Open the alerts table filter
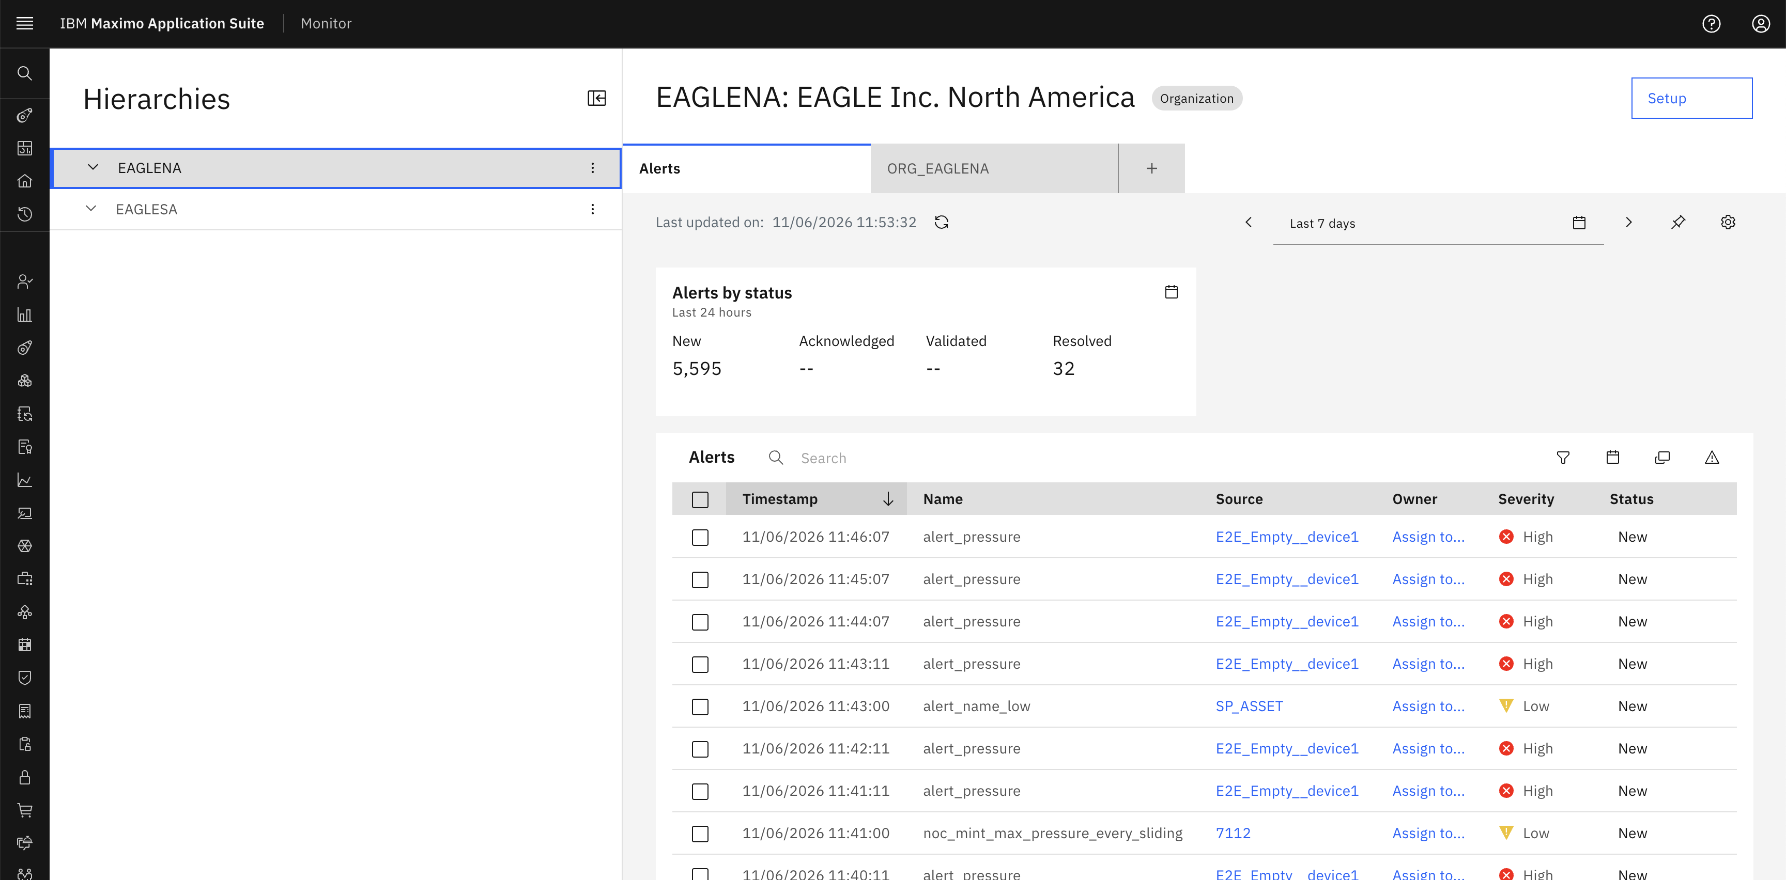Image resolution: width=1786 pixels, height=880 pixels. pos(1563,458)
